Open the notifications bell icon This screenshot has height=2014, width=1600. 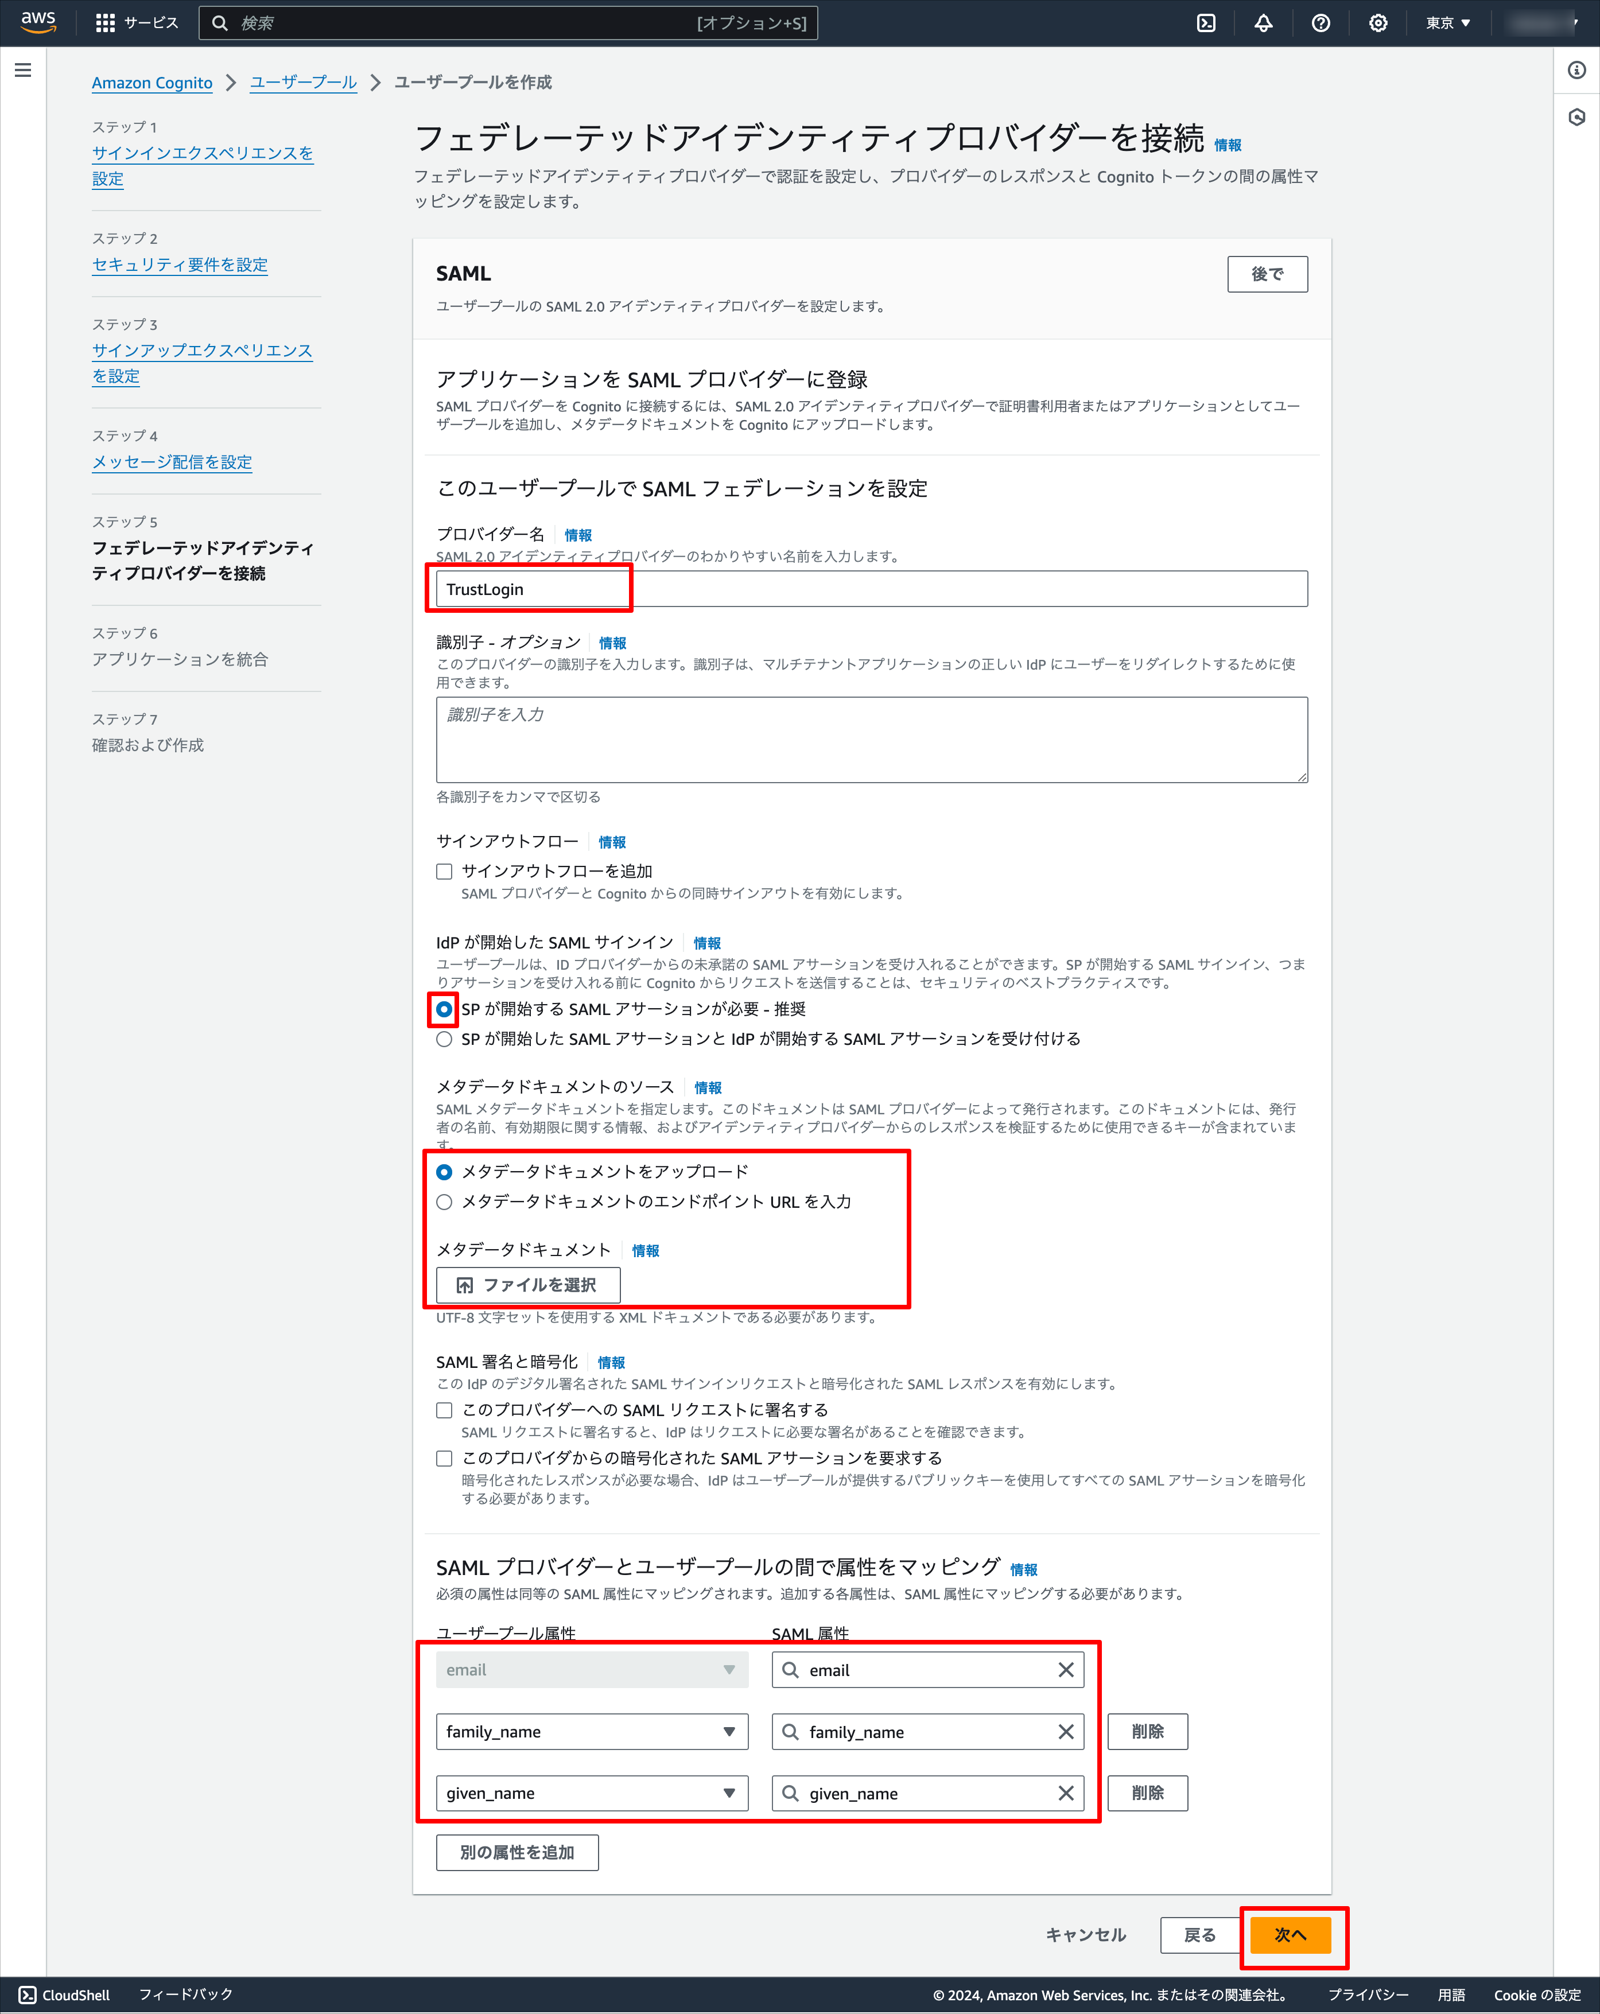[x=1264, y=22]
